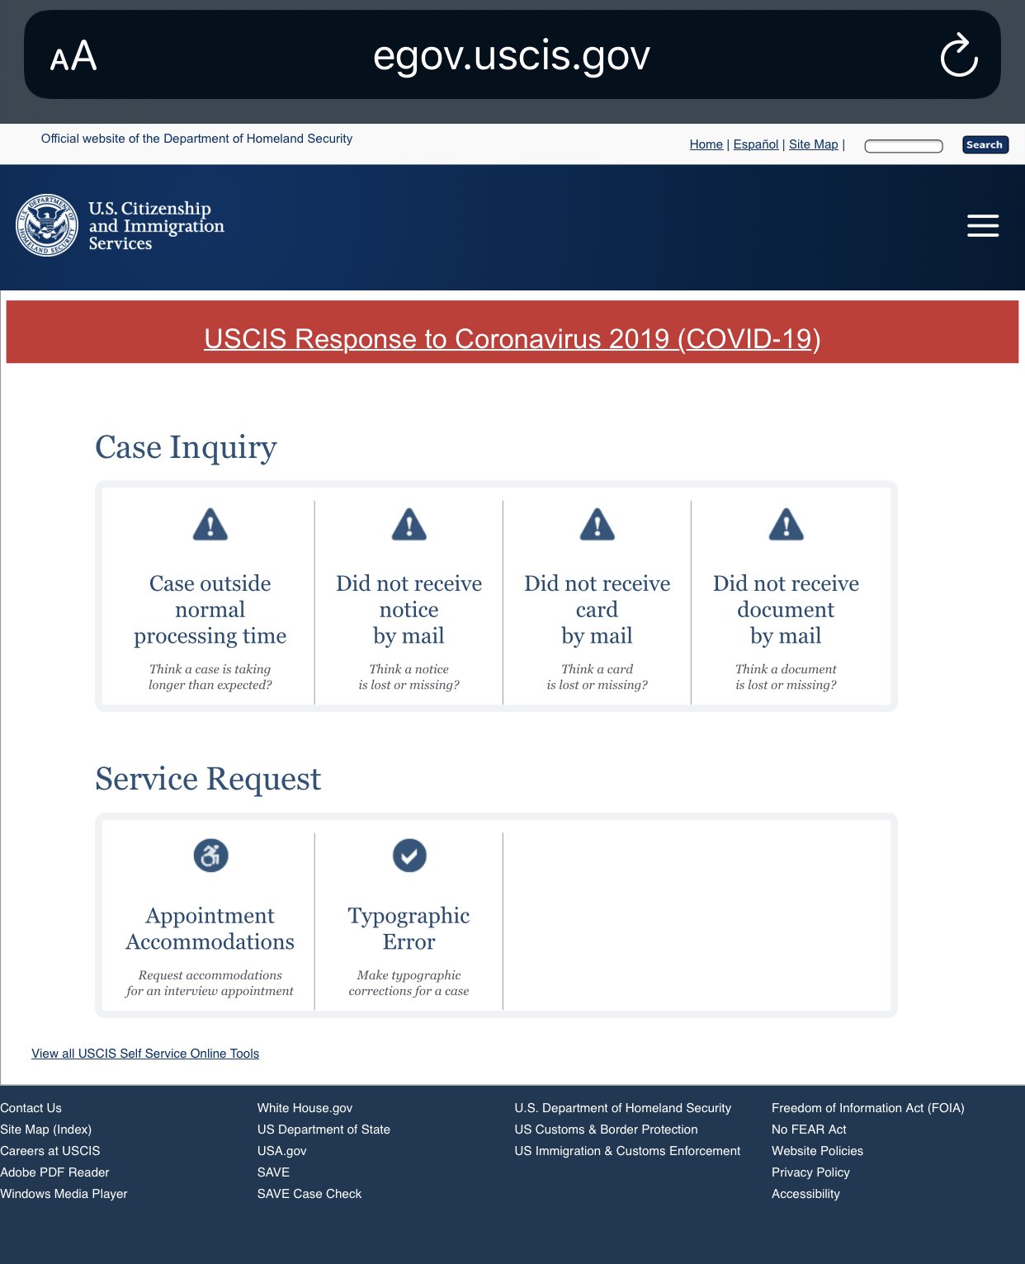Select Did not receive document by mail
The height and width of the screenshot is (1264, 1025).
point(786,610)
